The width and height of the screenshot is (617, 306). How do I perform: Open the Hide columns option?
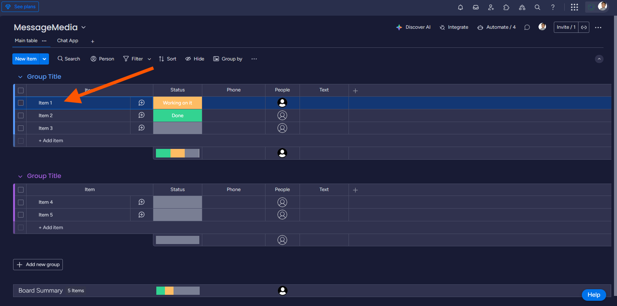195,59
